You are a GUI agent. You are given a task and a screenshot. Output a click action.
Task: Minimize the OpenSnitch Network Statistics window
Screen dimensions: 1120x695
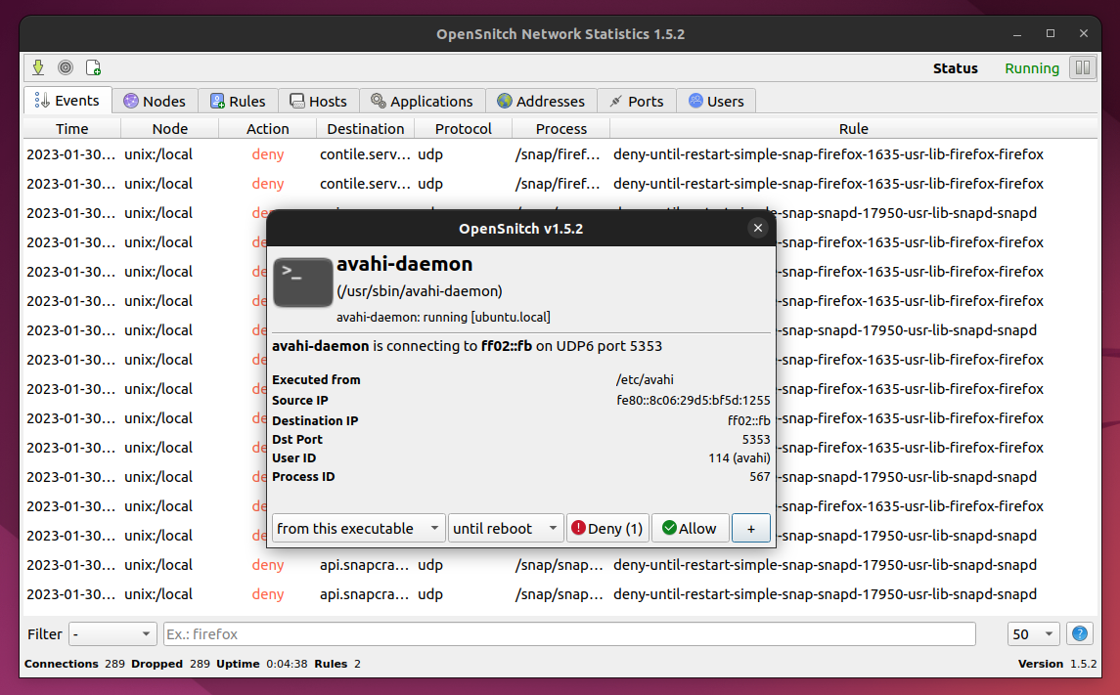coord(1017,33)
